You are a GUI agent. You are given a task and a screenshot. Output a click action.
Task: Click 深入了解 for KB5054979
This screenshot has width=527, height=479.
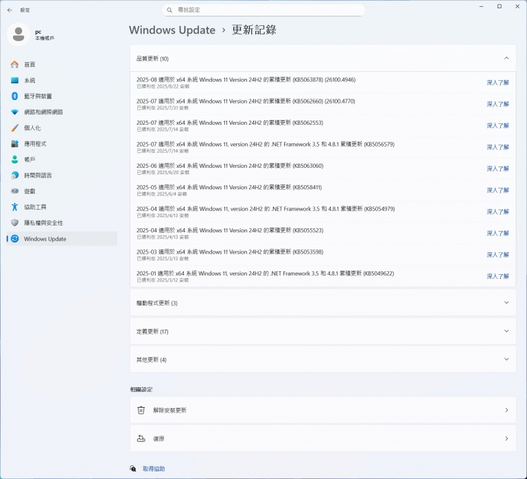pos(497,212)
